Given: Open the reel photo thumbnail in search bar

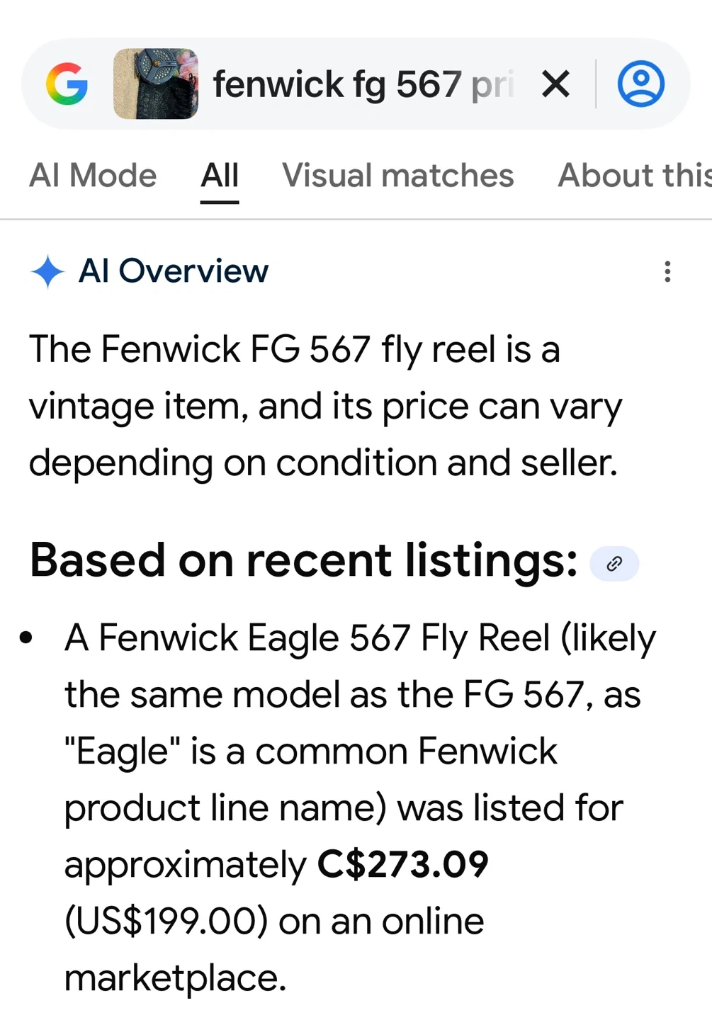Looking at the screenshot, I should pos(156,84).
